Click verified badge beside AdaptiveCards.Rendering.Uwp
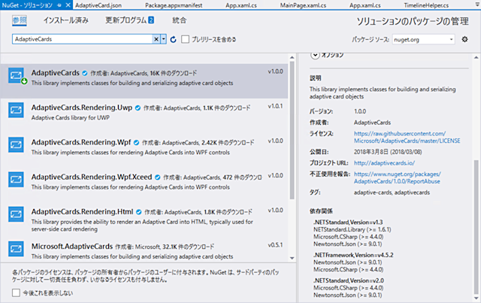 point(138,108)
